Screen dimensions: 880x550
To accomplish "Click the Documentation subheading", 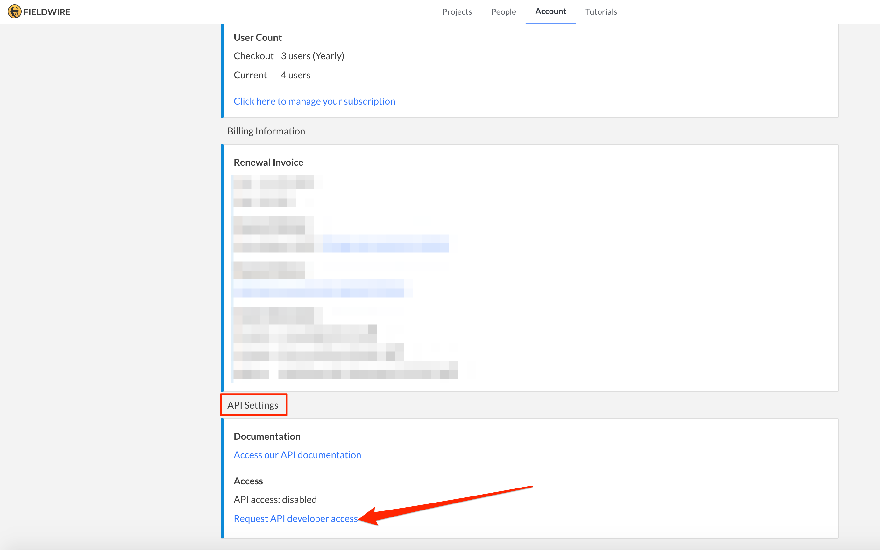I will 267,436.
